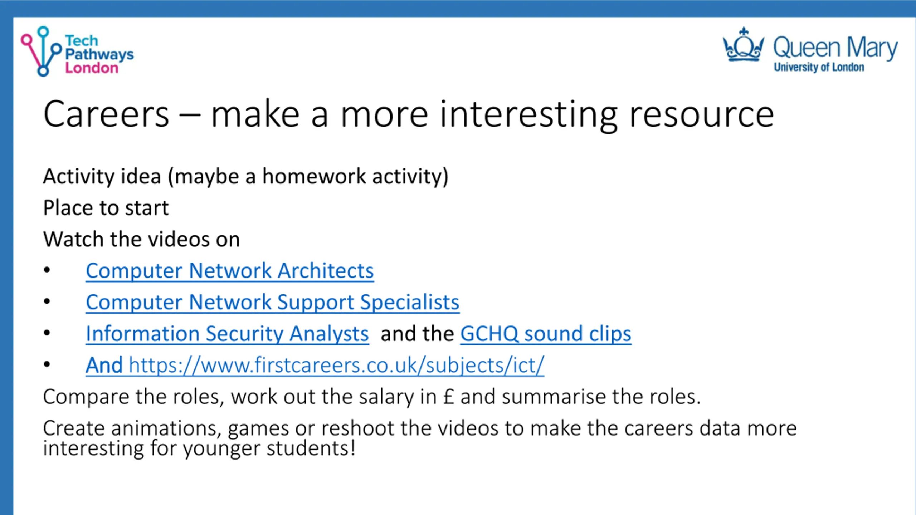This screenshot has height=515, width=916.
Task: Click the Place to start text line
Action: pyautogui.click(x=106, y=208)
